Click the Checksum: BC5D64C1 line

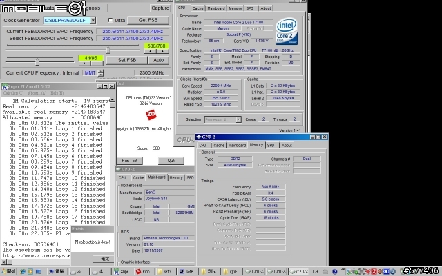coord(30,244)
